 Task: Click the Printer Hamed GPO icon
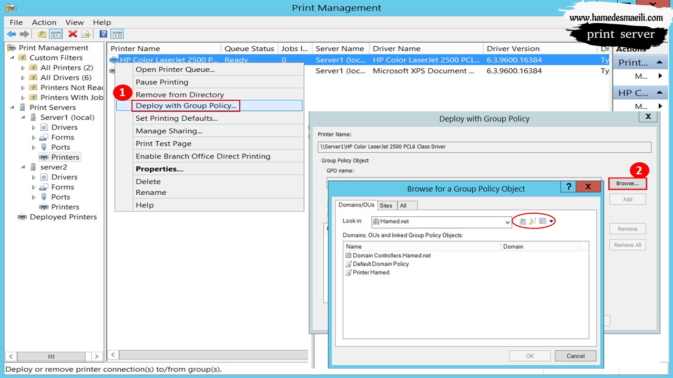(x=348, y=272)
